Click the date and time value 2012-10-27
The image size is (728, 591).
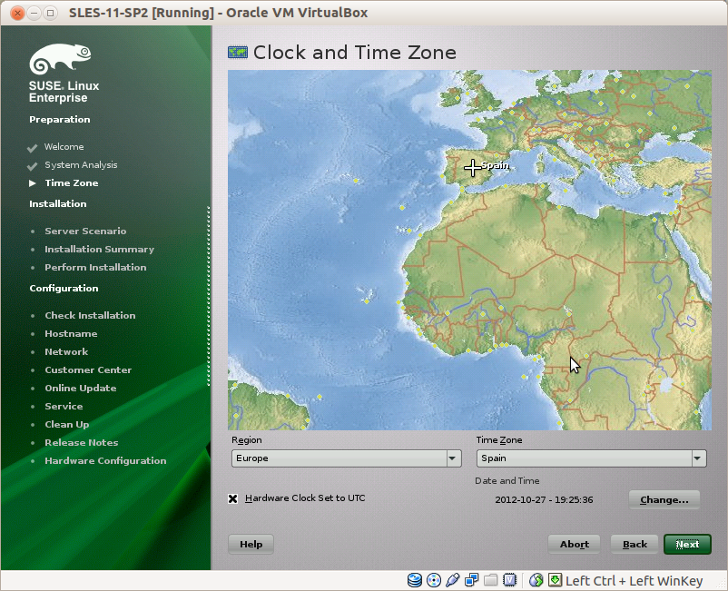544,500
